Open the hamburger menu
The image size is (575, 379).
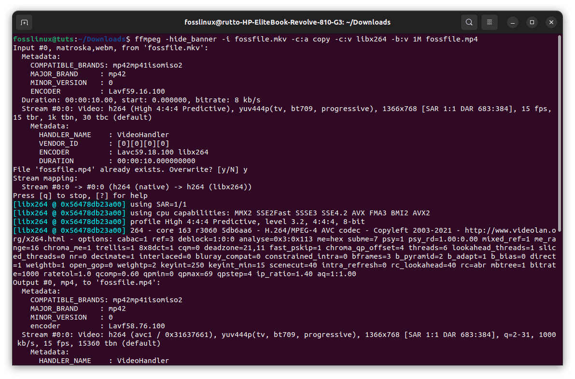[x=489, y=22]
